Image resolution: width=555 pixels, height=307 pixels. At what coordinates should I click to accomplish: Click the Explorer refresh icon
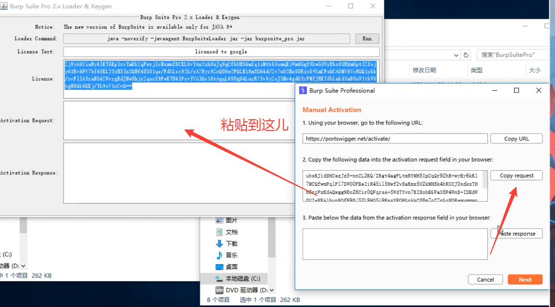[466, 55]
